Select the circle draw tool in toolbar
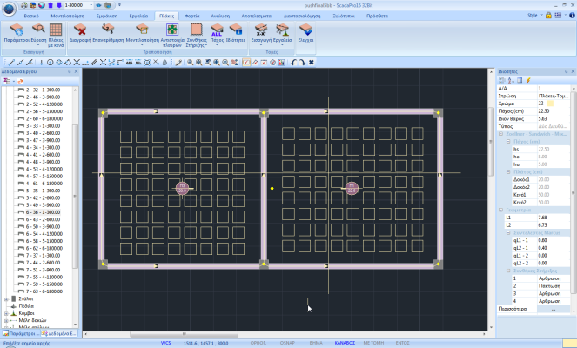Image resolution: width=577 pixels, height=348 pixels. point(50,63)
